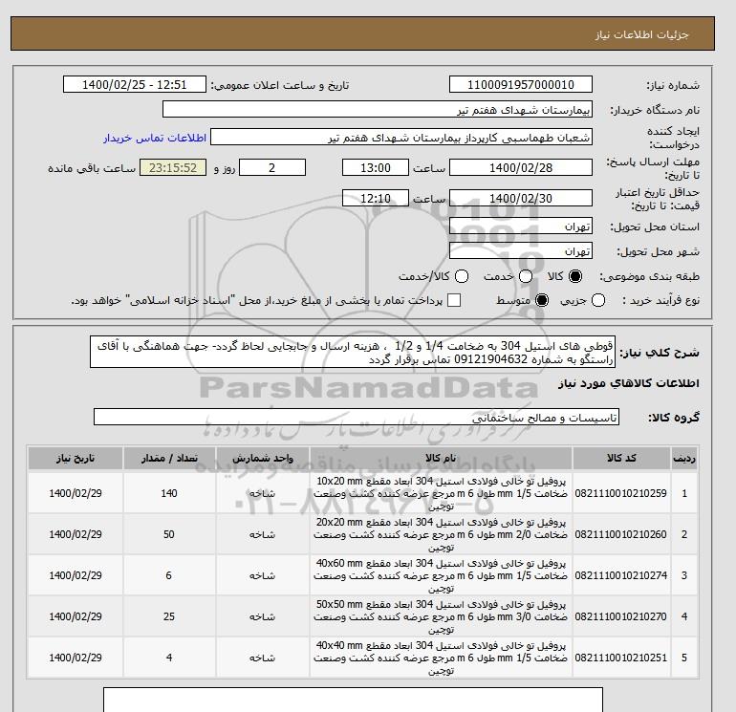Choose the متوسط purchase type radio
Screen dimensions: 736x712
pos(542,300)
